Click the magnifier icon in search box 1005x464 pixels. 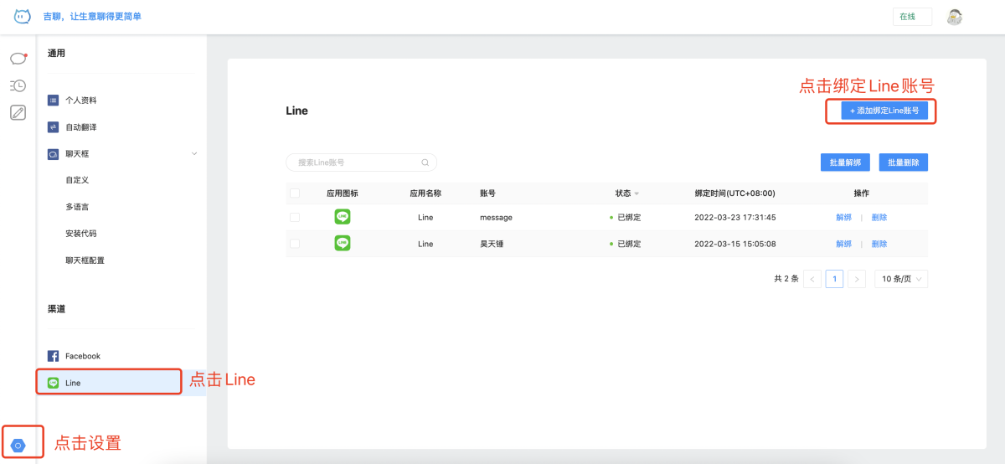[425, 162]
